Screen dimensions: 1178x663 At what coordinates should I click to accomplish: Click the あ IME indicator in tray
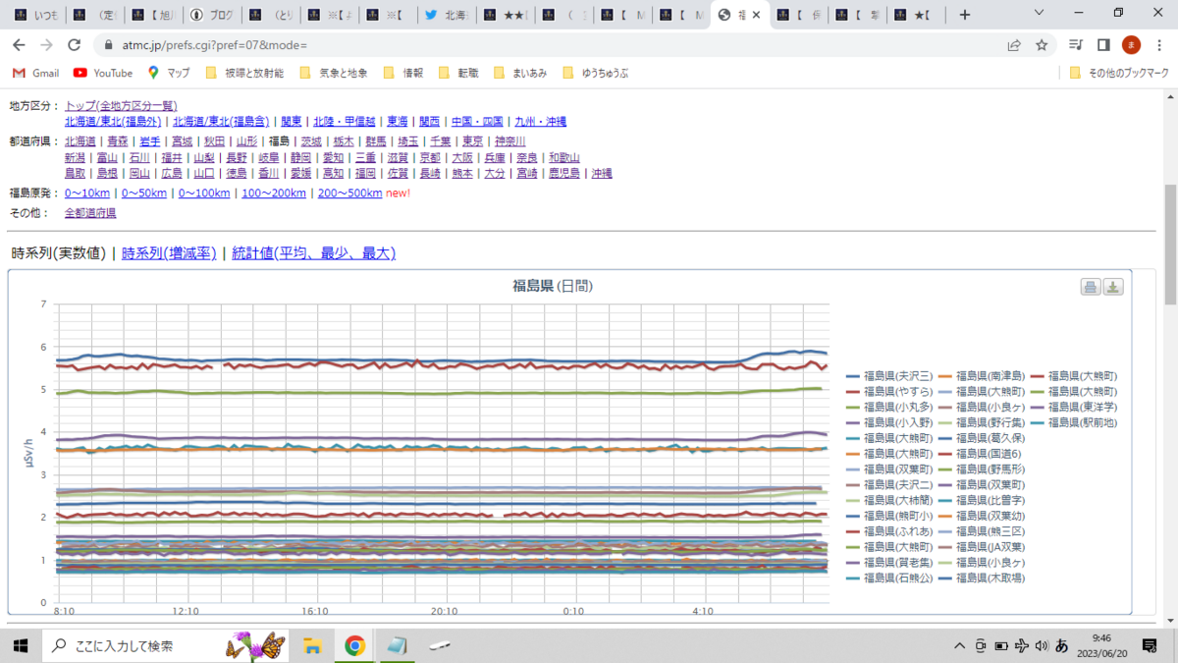pyautogui.click(x=1061, y=645)
